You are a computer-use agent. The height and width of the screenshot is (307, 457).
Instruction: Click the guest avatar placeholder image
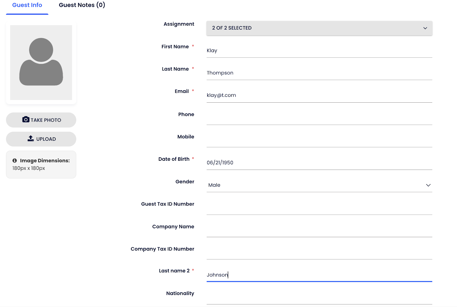(41, 62)
